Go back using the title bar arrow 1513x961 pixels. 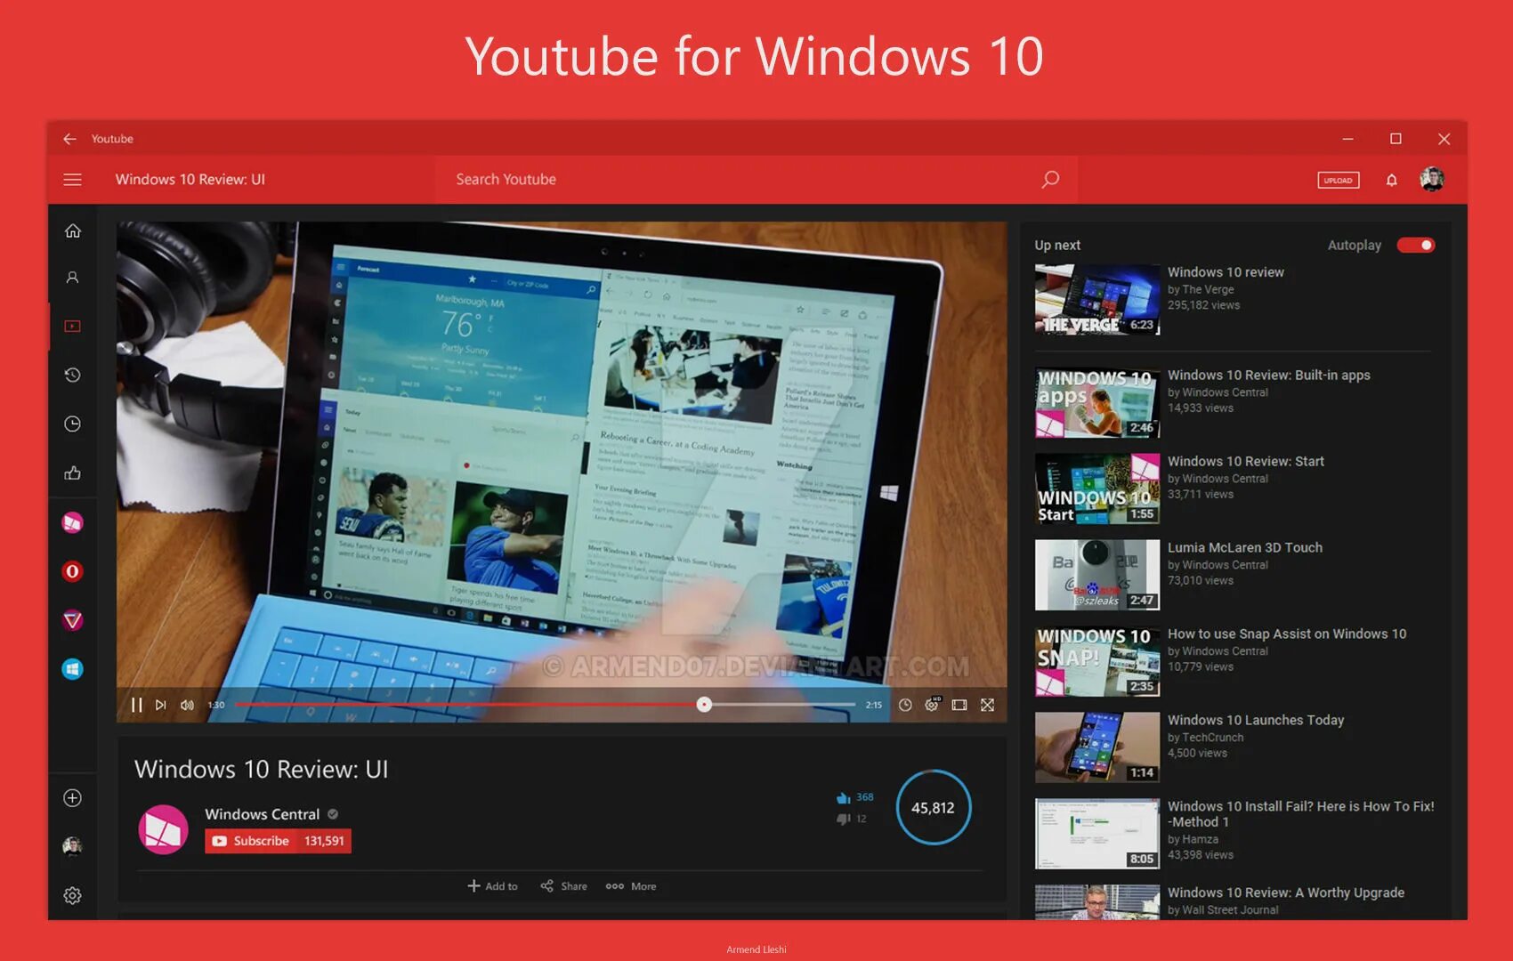(69, 139)
